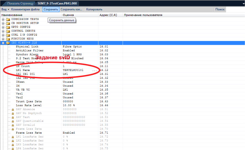245x150 pixels.
Task: Click the lock icon beside SAV Test
Action: (13, 117)
